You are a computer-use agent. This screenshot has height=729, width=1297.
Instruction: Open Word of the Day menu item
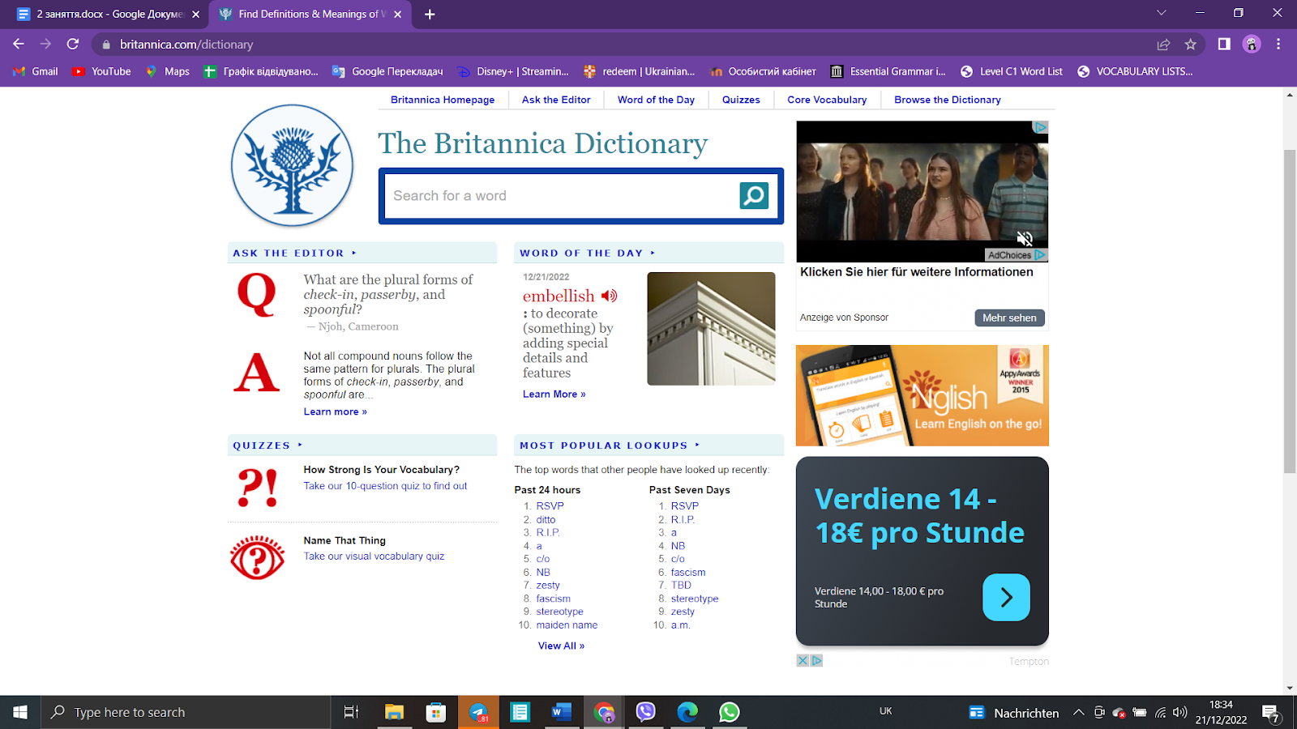[x=656, y=100]
